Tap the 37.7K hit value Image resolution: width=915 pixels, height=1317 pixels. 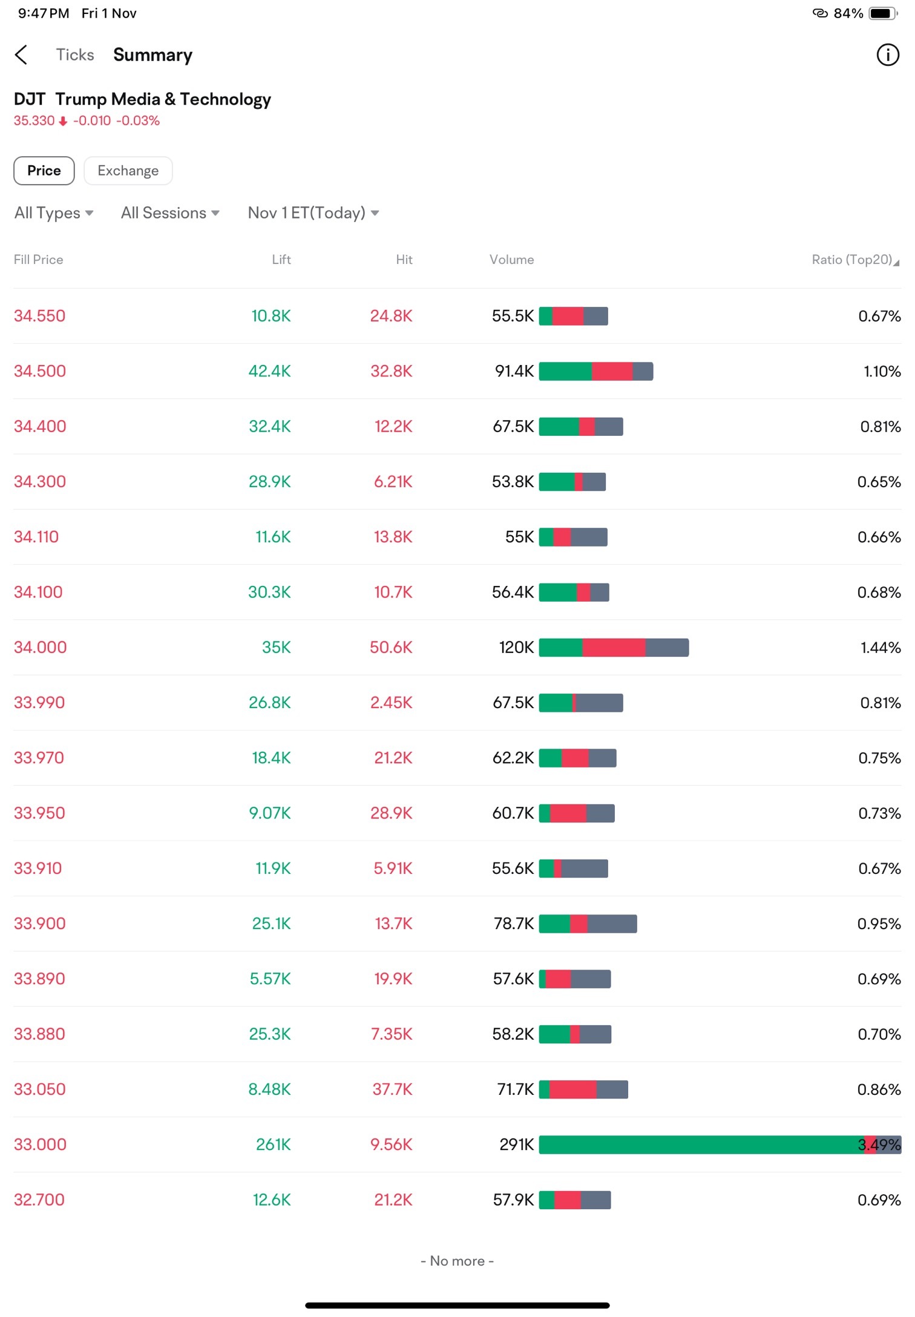(392, 1089)
